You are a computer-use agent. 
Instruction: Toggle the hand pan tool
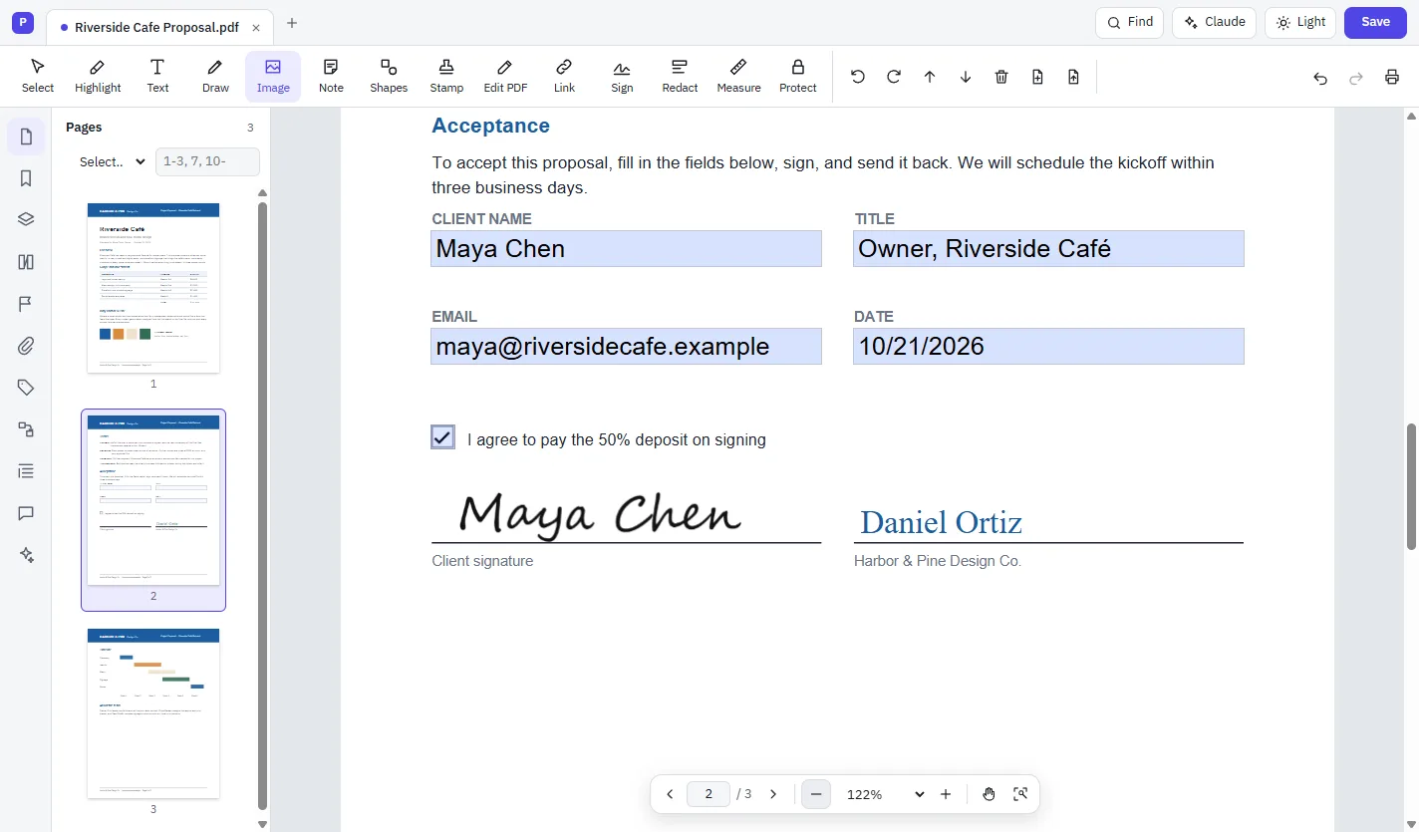(x=989, y=794)
